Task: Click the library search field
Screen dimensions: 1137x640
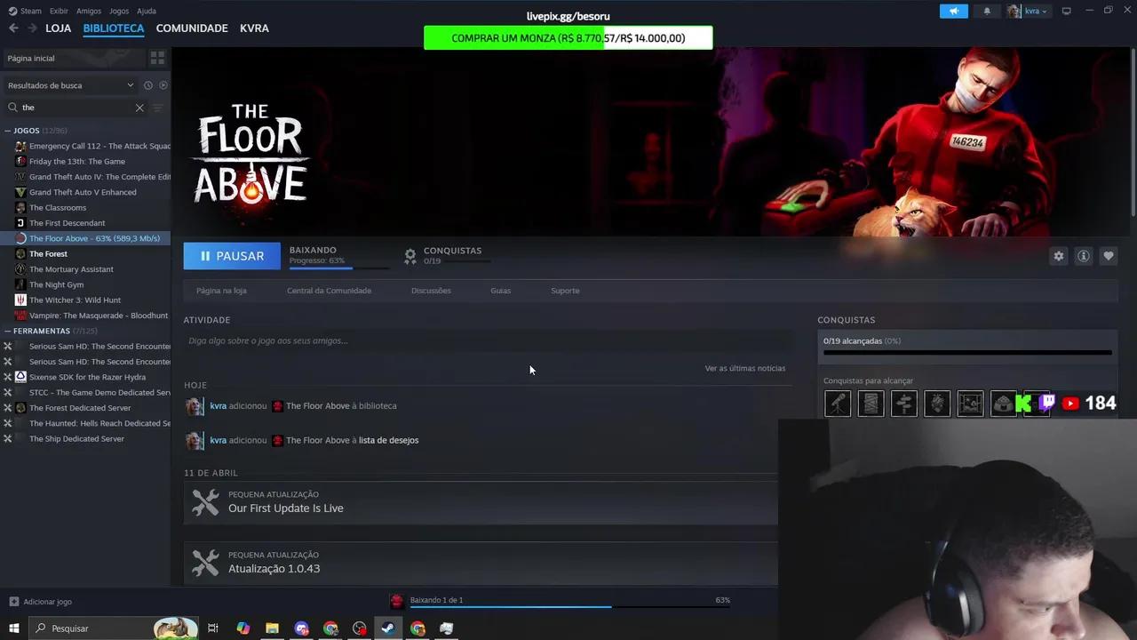Action: pos(75,108)
